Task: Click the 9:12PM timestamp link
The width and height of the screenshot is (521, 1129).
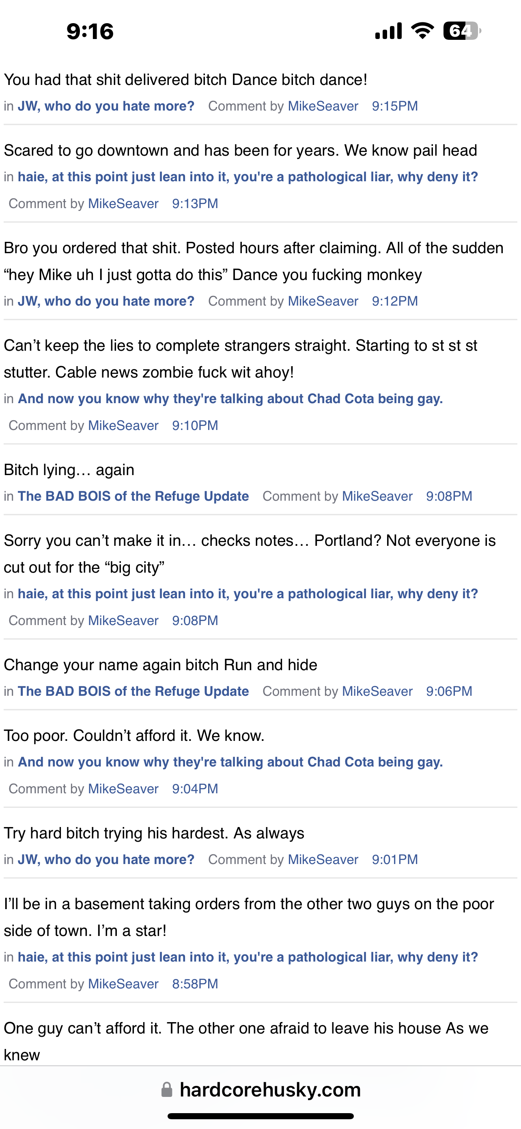Action: (394, 301)
